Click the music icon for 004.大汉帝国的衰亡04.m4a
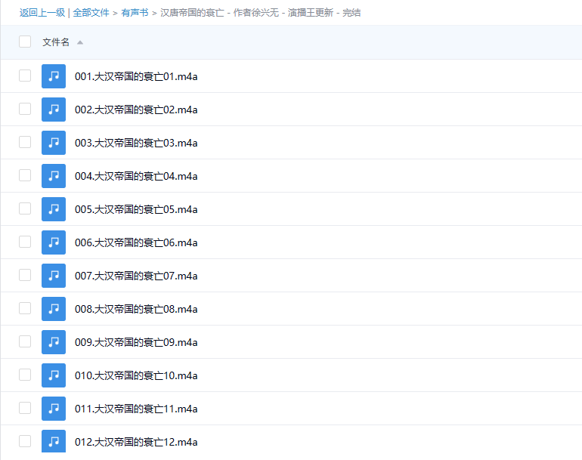The image size is (582, 460). [54, 176]
